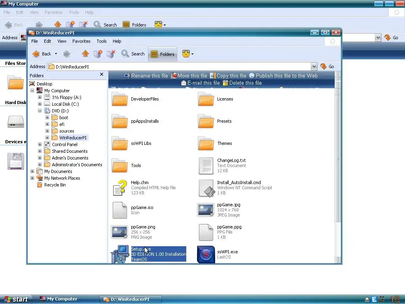Image resolution: width=405 pixels, height=304 pixels.
Task: Select the ppGame.ico file icon
Action: tap(119, 210)
